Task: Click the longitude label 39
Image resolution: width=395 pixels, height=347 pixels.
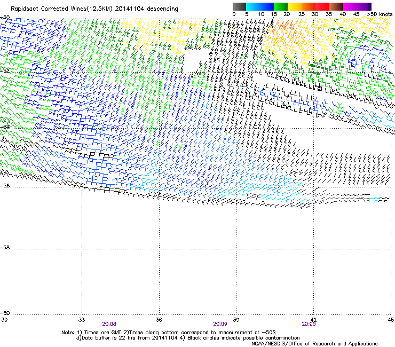Action: [236, 320]
